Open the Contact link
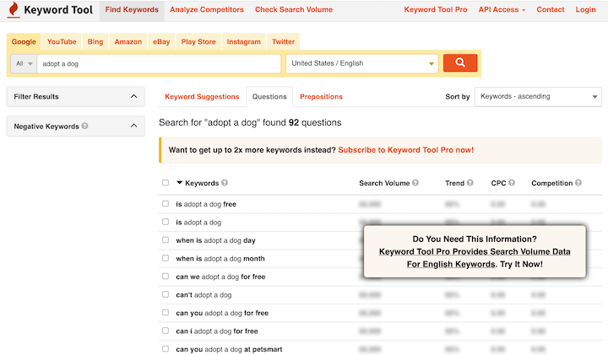Screen dimensions: 608x355 point(551,9)
